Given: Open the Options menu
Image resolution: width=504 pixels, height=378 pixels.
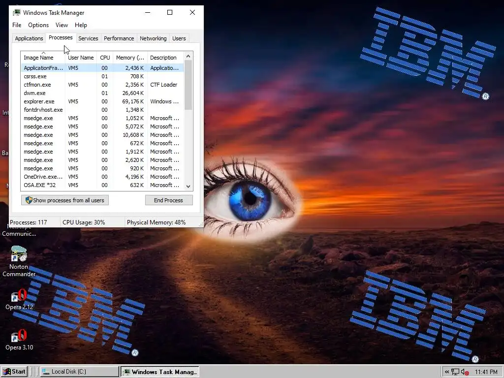Looking at the screenshot, I should (x=38, y=25).
